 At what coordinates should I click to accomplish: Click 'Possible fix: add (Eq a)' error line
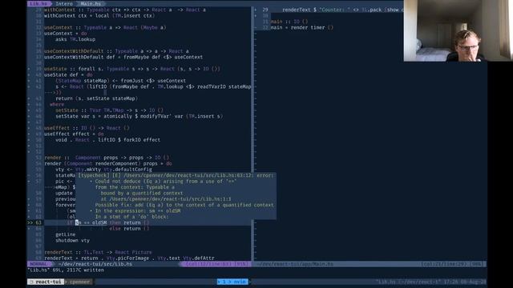tap(184, 205)
